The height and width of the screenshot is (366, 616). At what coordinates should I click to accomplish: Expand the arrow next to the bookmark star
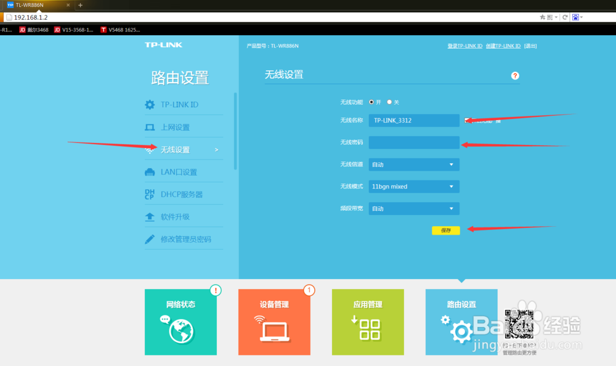tap(556, 17)
